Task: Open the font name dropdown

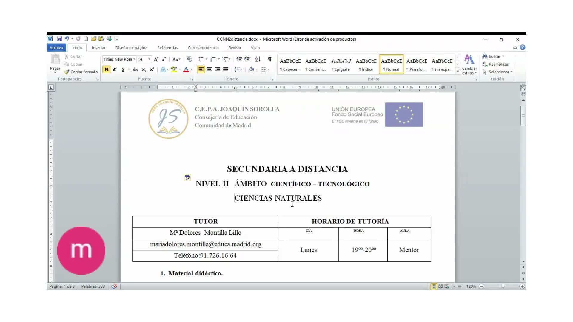Action: [x=134, y=59]
